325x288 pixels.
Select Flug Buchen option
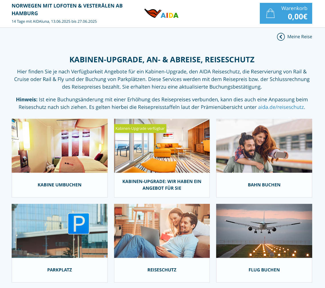pos(264,270)
